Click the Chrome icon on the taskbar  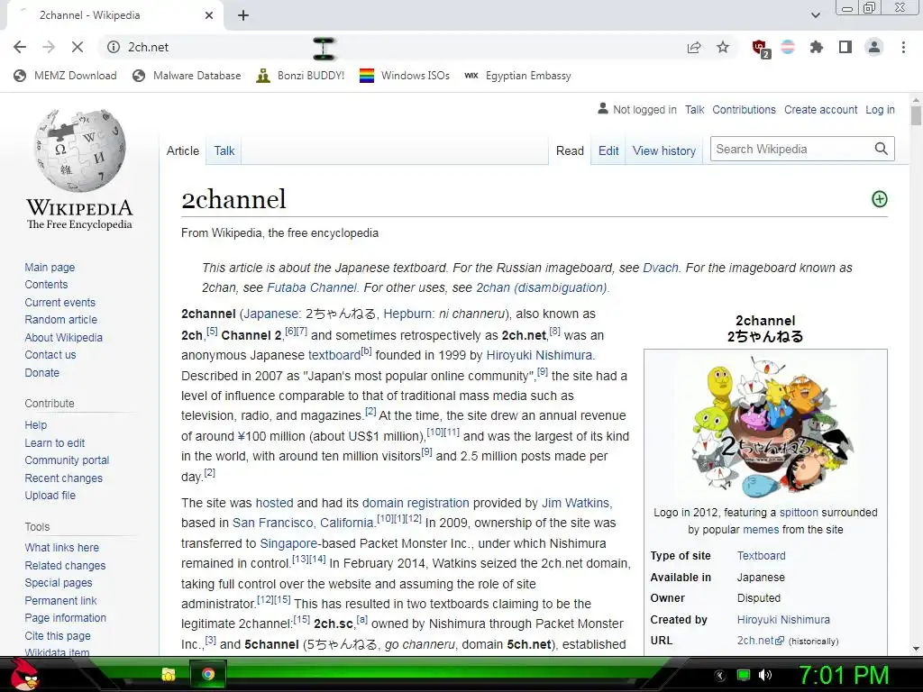coord(208,674)
